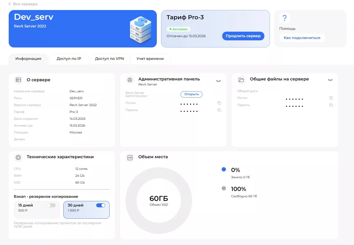
Task: Click the question mark help icon
Action: click(284, 18)
